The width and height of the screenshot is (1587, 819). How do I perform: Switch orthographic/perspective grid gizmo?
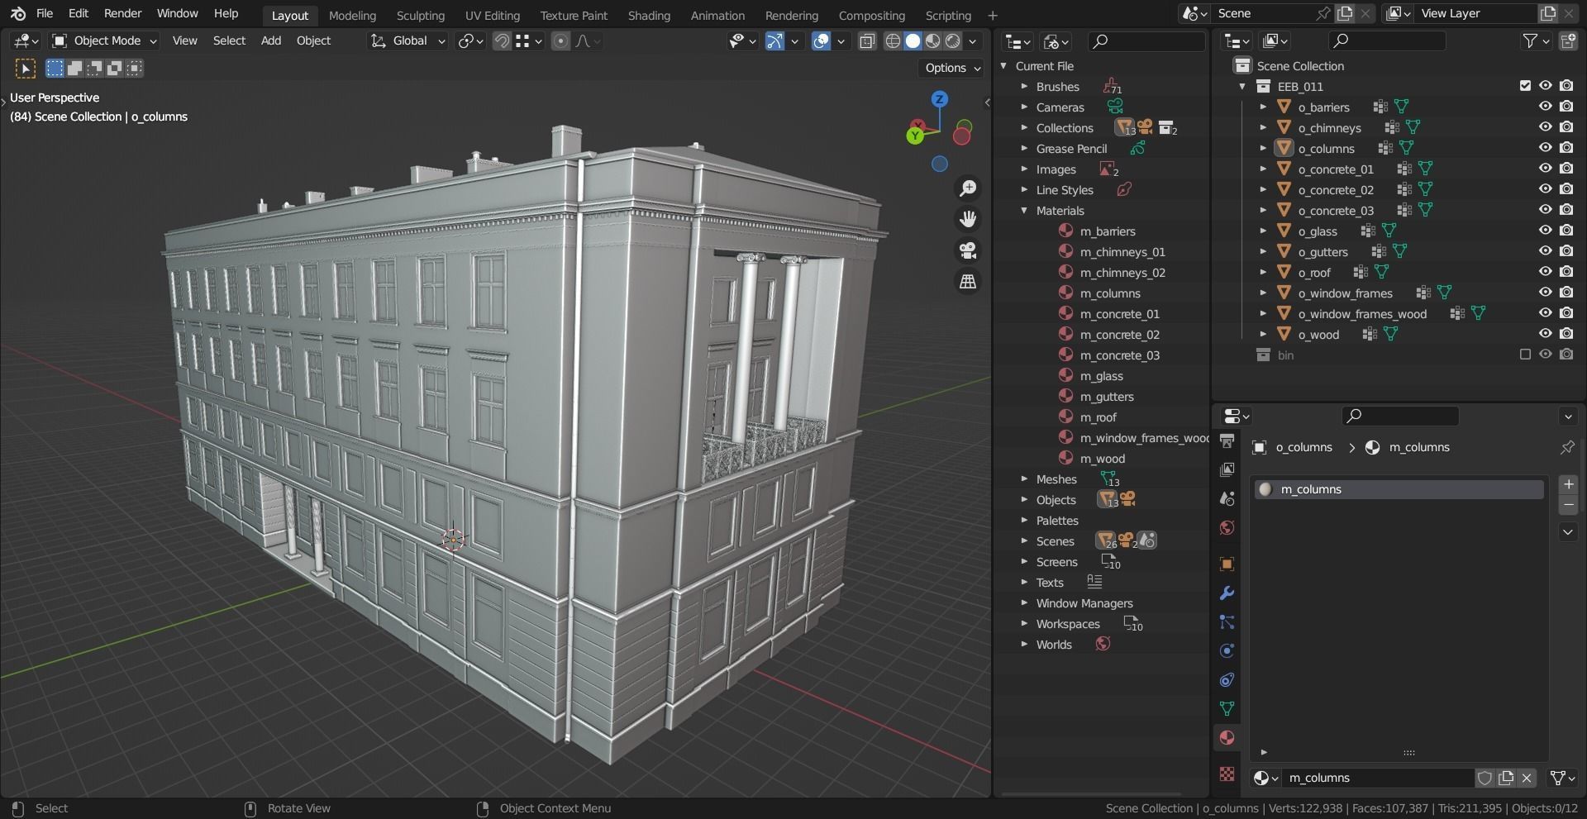pyautogui.click(x=967, y=282)
